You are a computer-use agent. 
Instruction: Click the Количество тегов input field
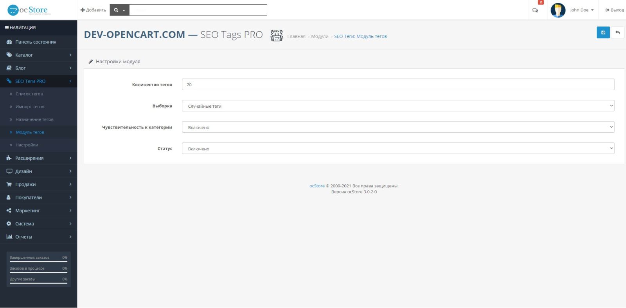(398, 85)
